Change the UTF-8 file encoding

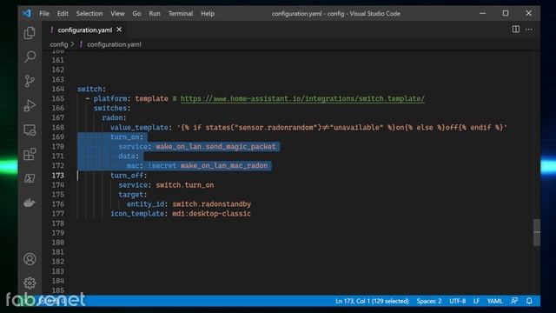click(458, 301)
